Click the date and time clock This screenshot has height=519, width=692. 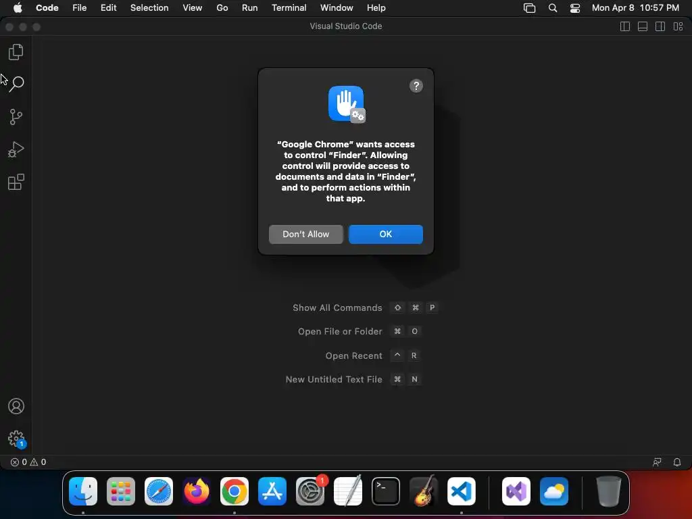pyautogui.click(x=635, y=8)
